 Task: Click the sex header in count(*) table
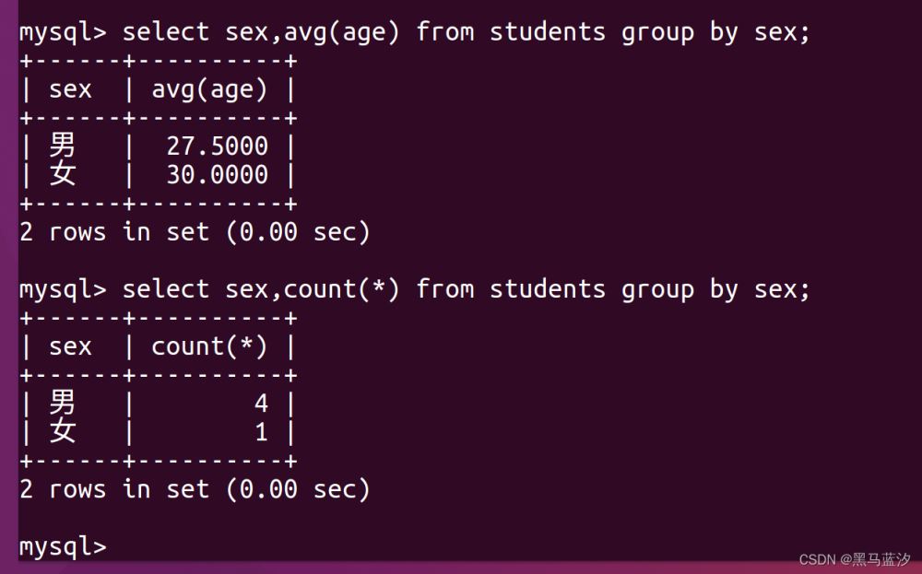[70, 346]
